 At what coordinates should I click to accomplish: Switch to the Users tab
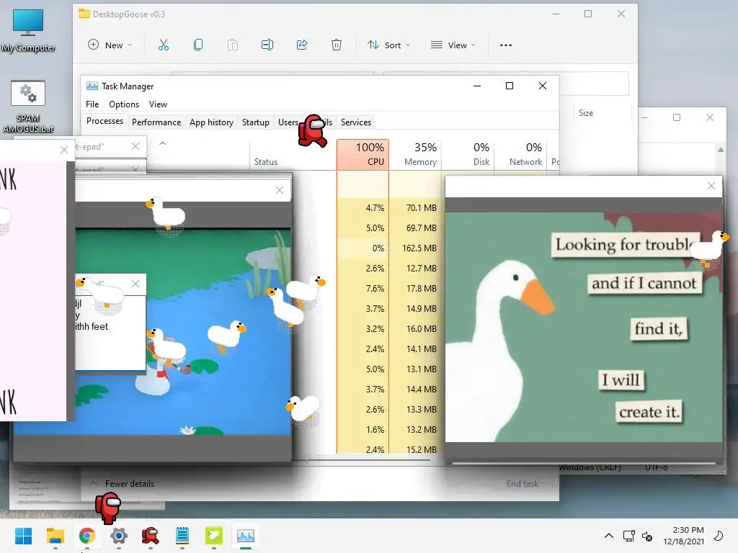click(288, 122)
